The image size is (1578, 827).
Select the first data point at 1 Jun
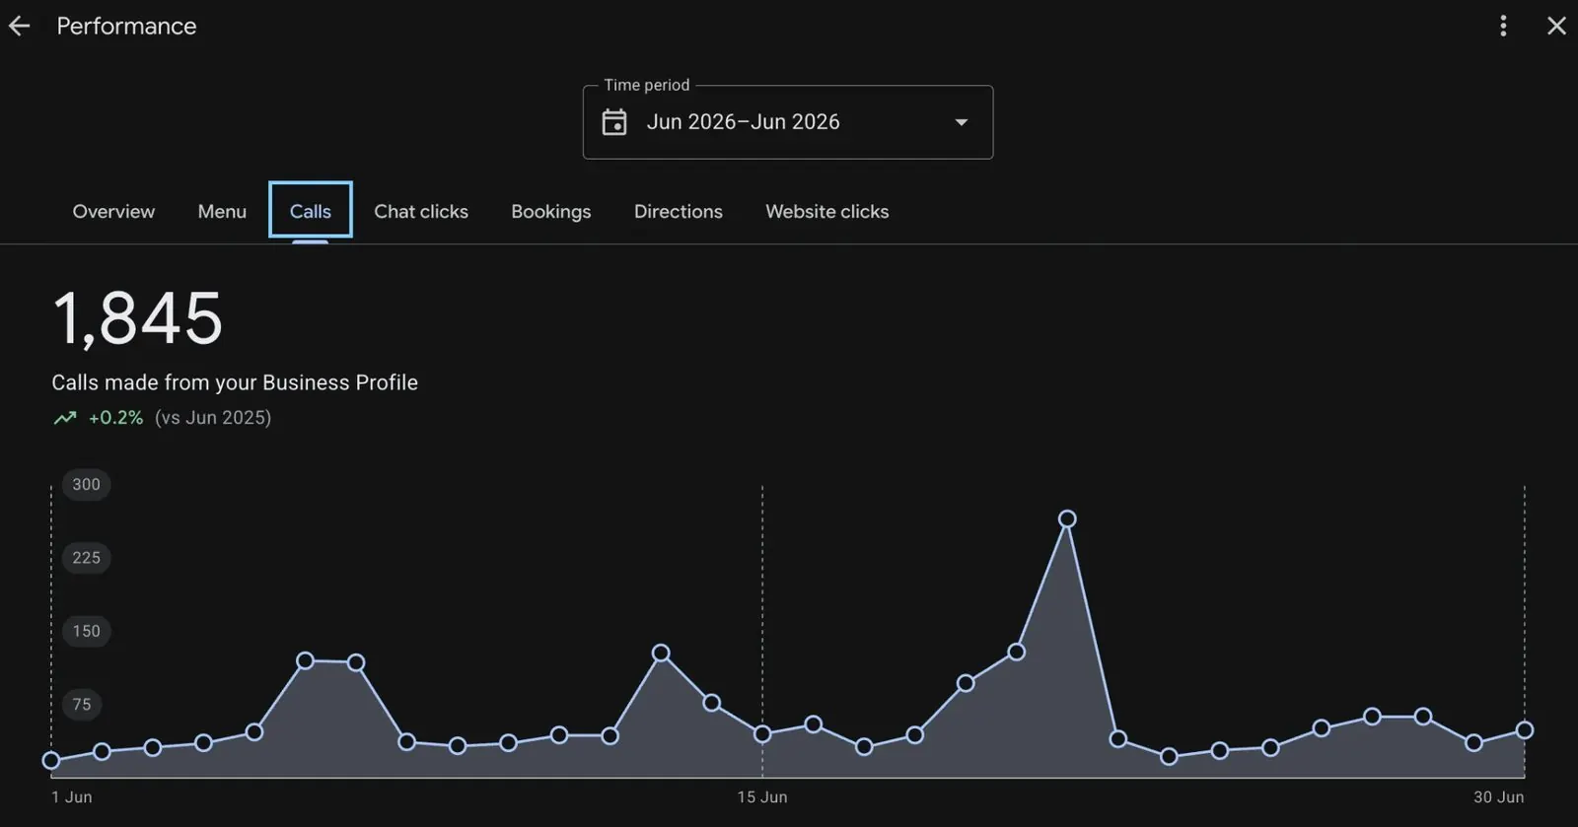click(x=51, y=760)
